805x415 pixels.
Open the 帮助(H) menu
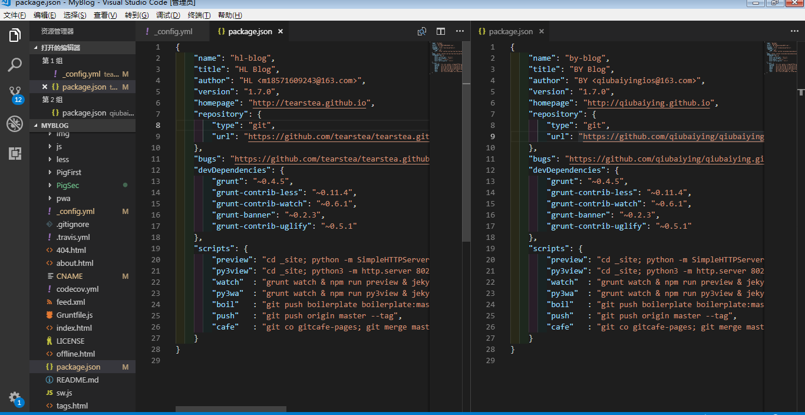click(230, 15)
